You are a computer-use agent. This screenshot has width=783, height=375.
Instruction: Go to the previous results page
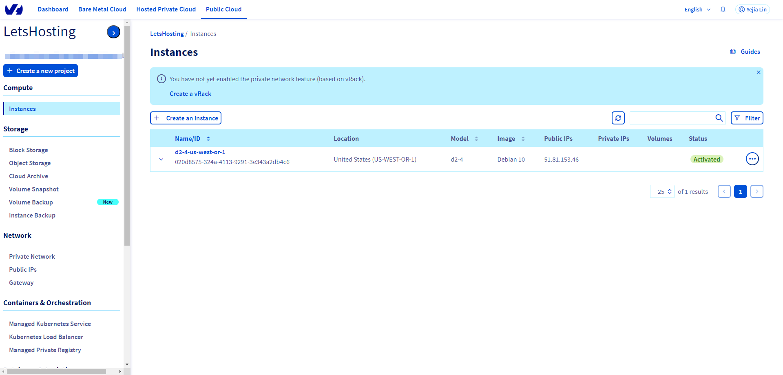coord(724,191)
